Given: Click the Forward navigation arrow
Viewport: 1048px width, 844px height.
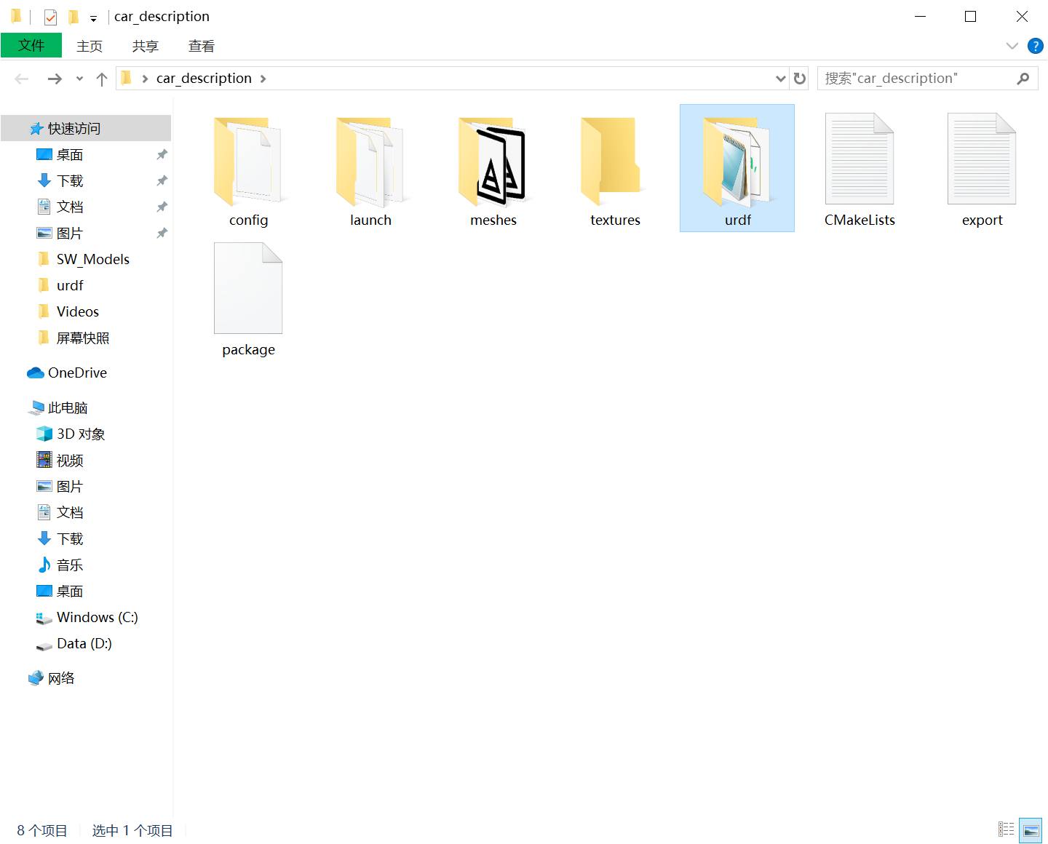Looking at the screenshot, I should (55, 79).
